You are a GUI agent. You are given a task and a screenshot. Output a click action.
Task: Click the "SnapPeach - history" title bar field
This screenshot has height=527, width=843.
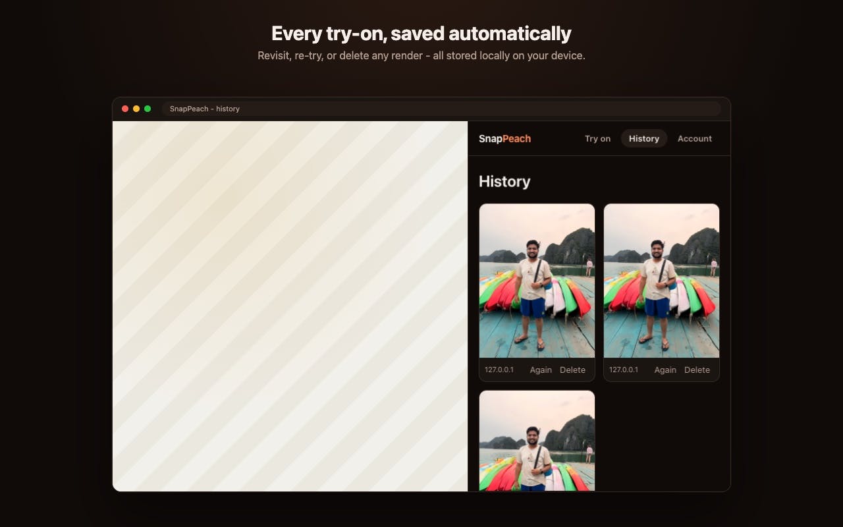point(441,109)
